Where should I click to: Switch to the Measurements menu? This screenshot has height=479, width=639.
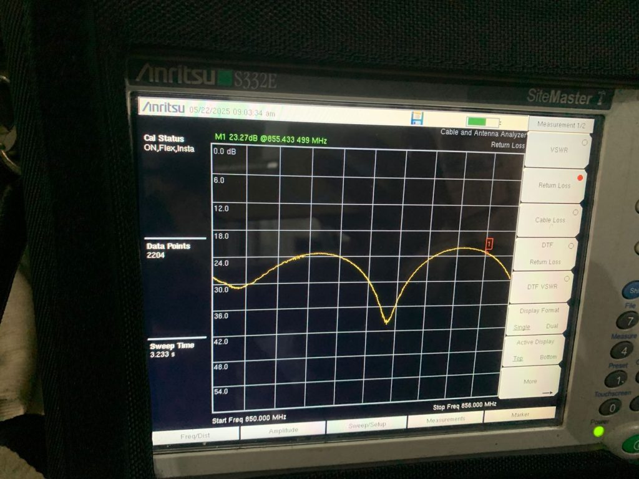446,420
